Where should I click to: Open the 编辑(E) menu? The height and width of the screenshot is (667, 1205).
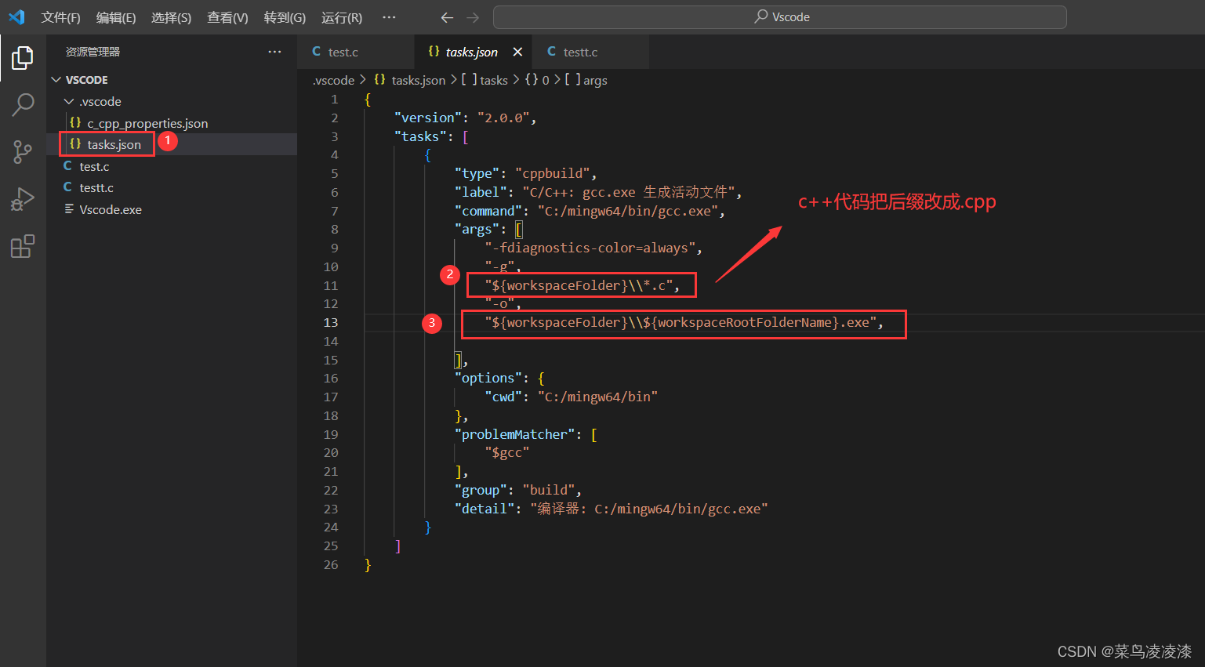116,17
